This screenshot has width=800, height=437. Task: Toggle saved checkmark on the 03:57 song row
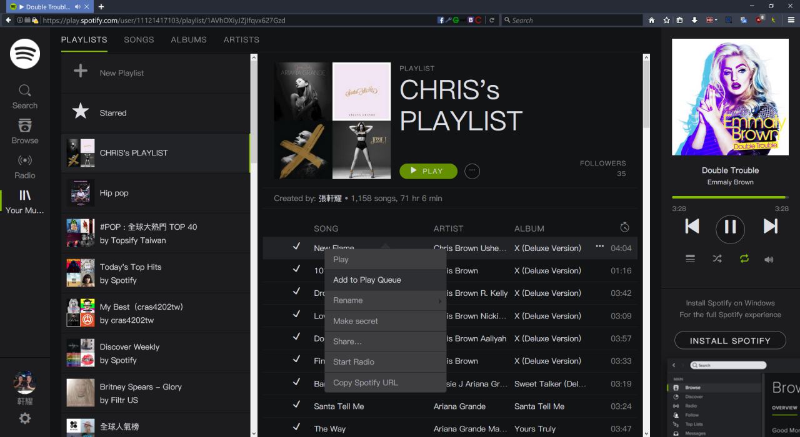296,337
